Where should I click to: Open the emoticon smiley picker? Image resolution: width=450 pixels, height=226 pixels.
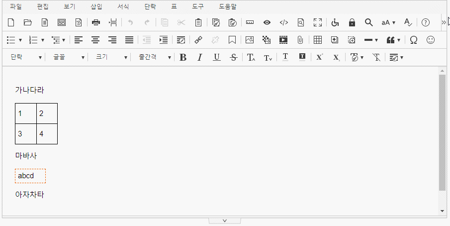[431, 40]
